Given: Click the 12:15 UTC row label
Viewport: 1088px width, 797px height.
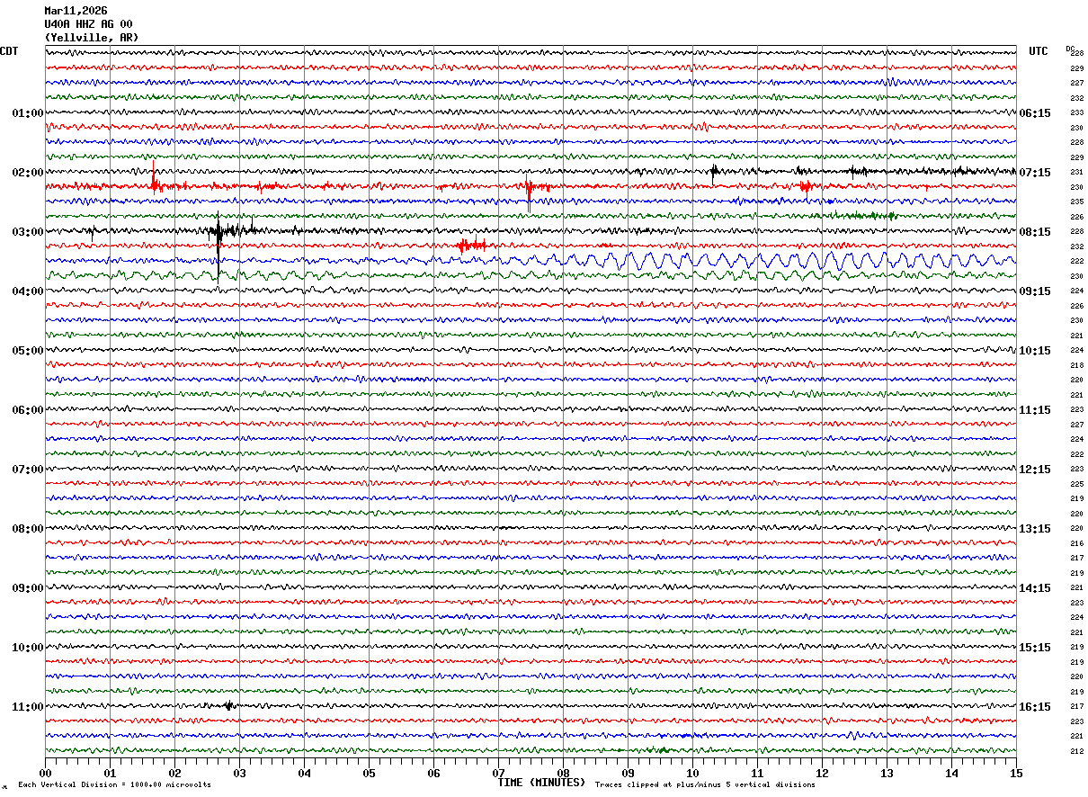Looking at the screenshot, I should click(x=1034, y=470).
